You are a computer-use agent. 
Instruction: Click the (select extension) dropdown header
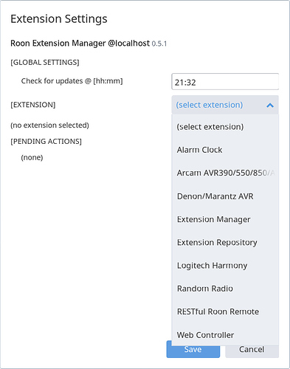(x=225, y=105)
